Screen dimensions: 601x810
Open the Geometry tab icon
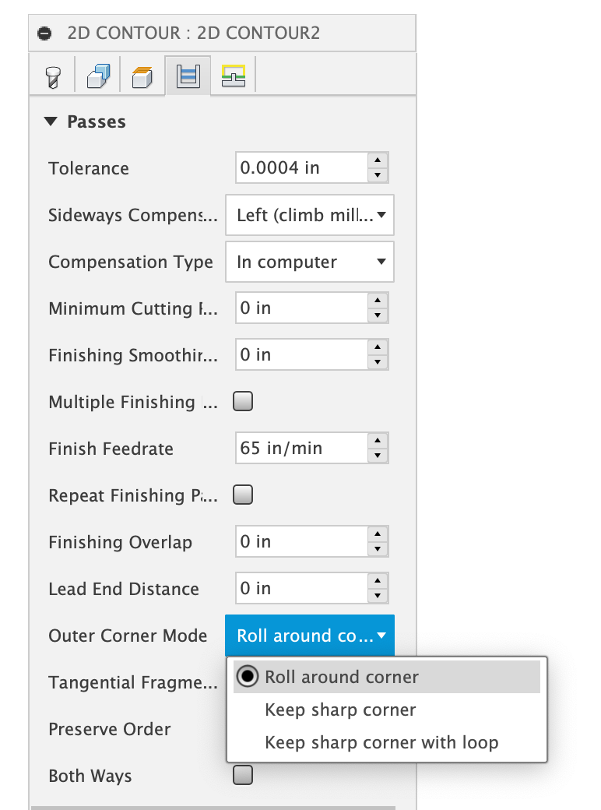click(98, 76)
